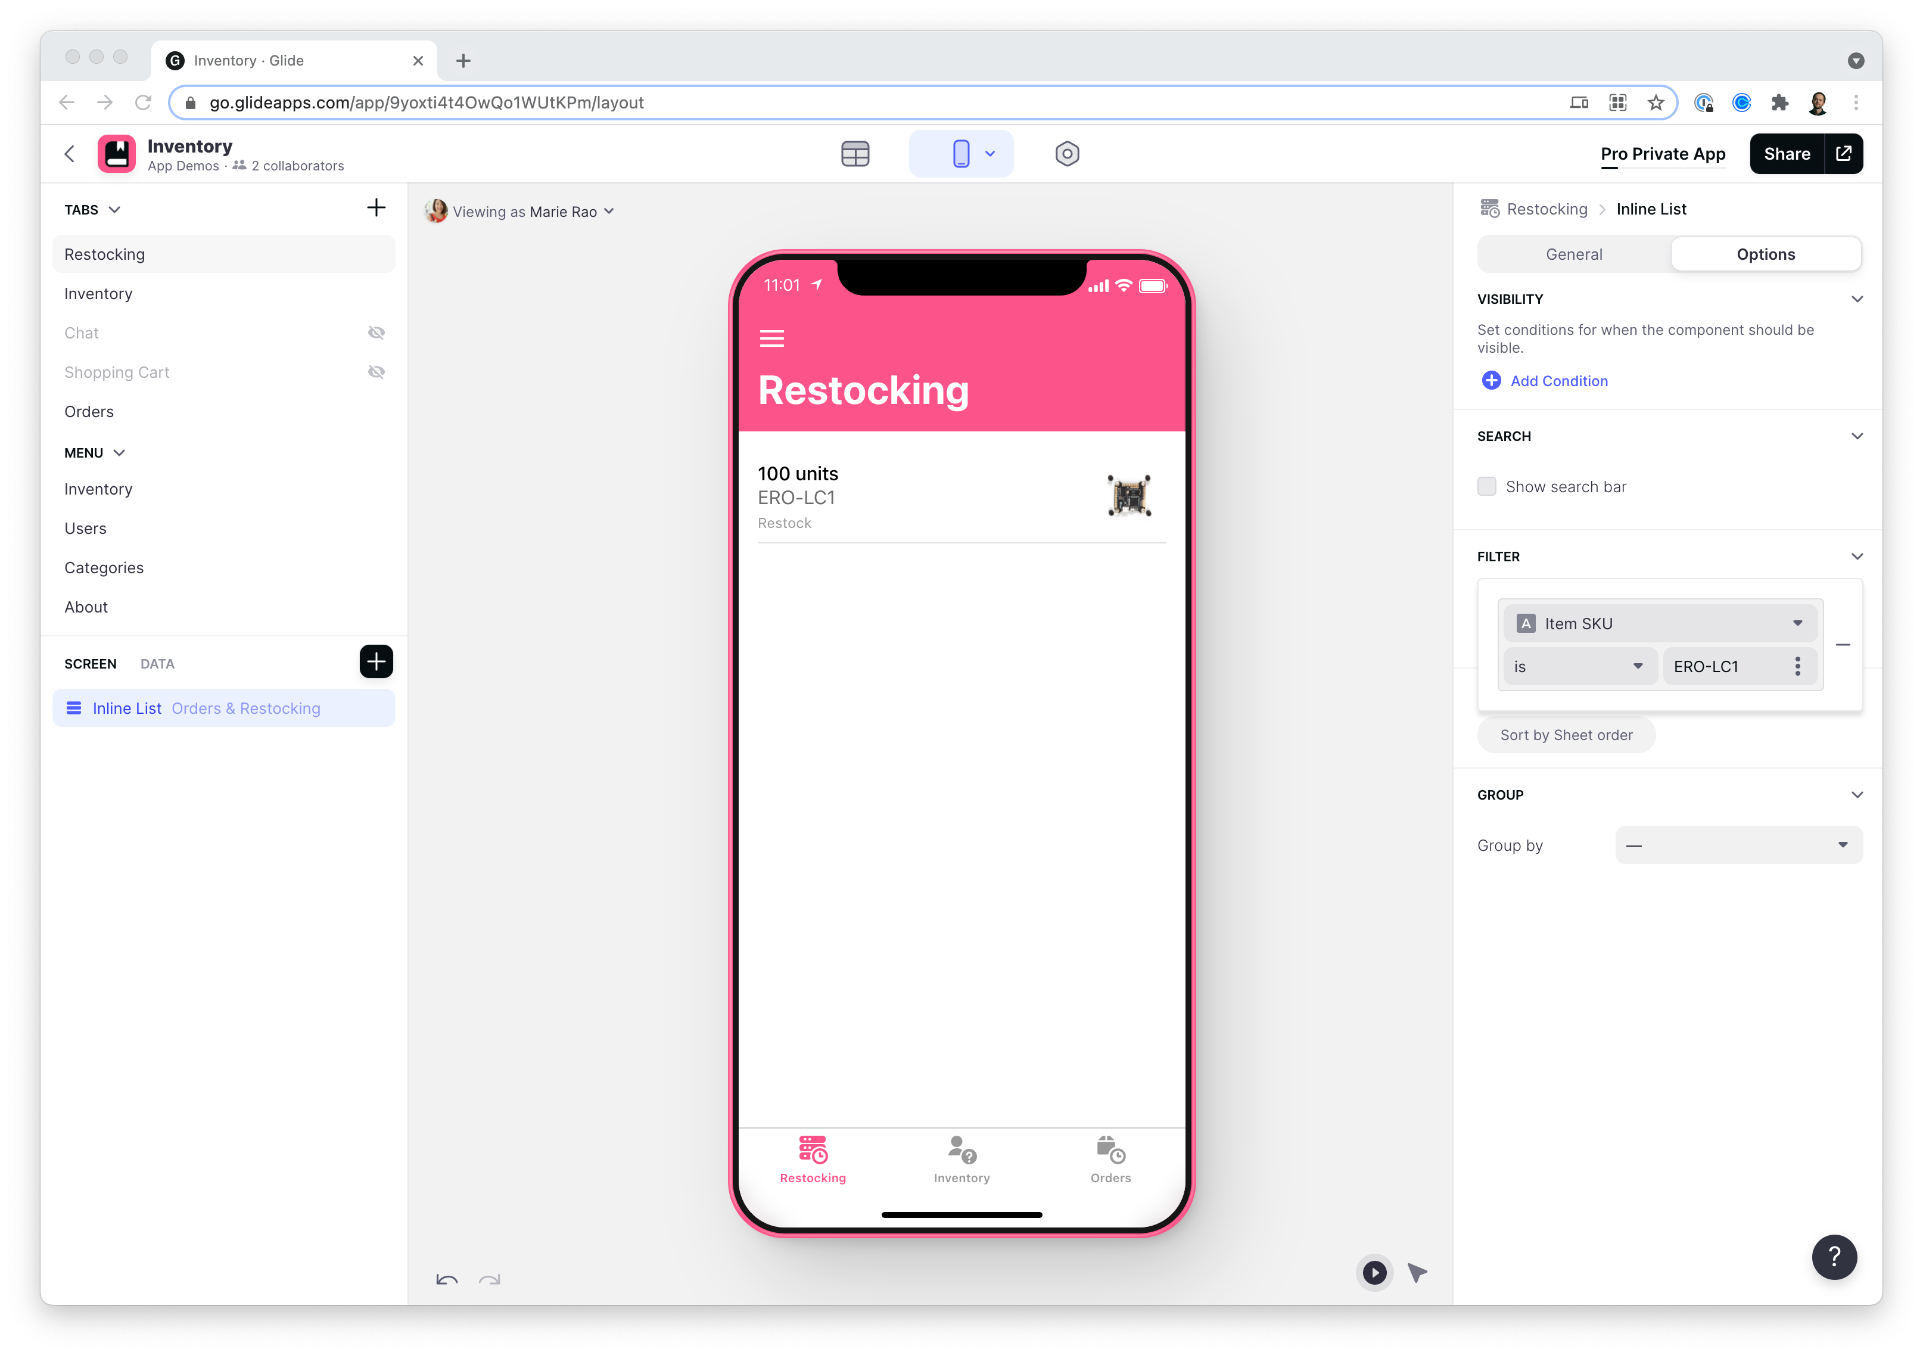Click the ERO-LC1 item thumbnail image
Image resolution: width=1923 pixels, height=1355 pixels.
coord(1129,496)
